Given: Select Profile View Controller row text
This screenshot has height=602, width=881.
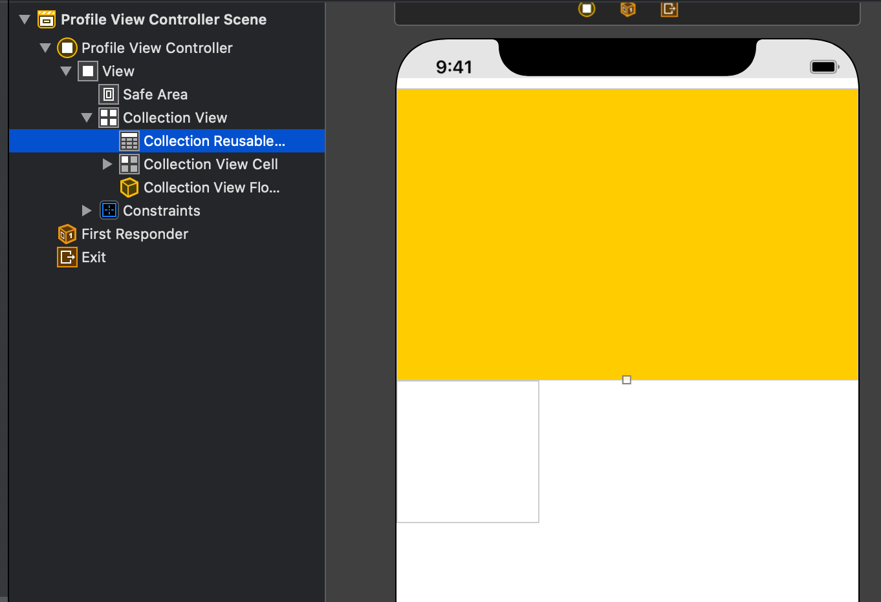Looking at the screenshot, I should click(157, 48).
